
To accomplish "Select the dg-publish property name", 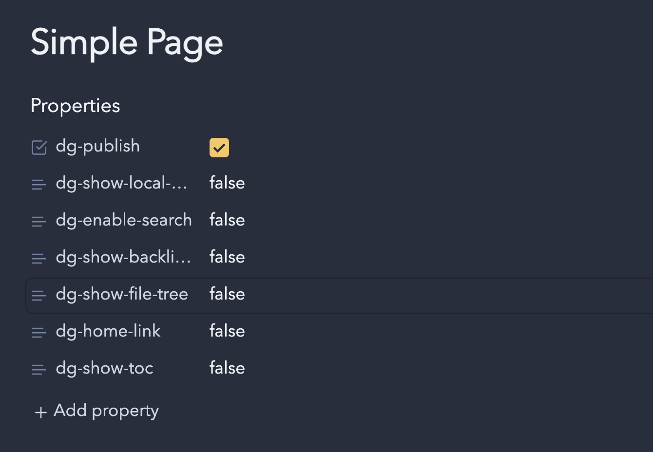I will (x=98, y=146).
